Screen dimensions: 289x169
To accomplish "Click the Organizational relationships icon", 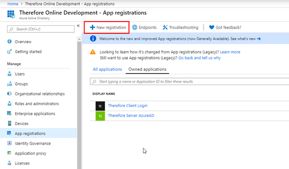I will point(9,93).
